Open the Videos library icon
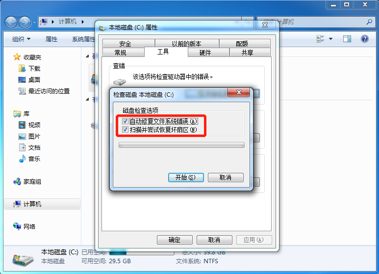The width and height of the screenshot is (379, 274). pyautogui.click(x=22, y=125)
